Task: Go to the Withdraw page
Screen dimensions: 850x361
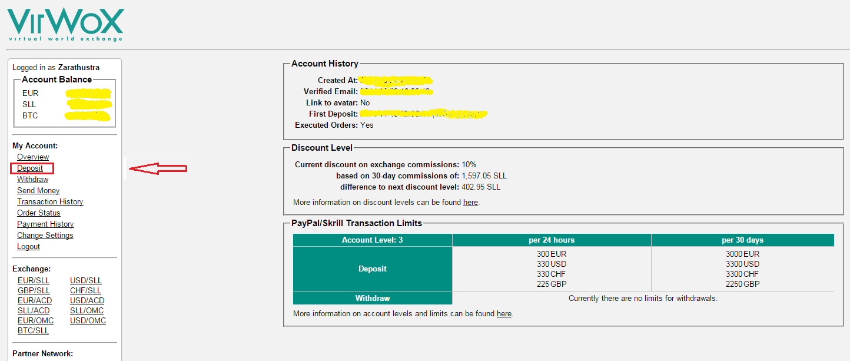Action: coord(32,179)
